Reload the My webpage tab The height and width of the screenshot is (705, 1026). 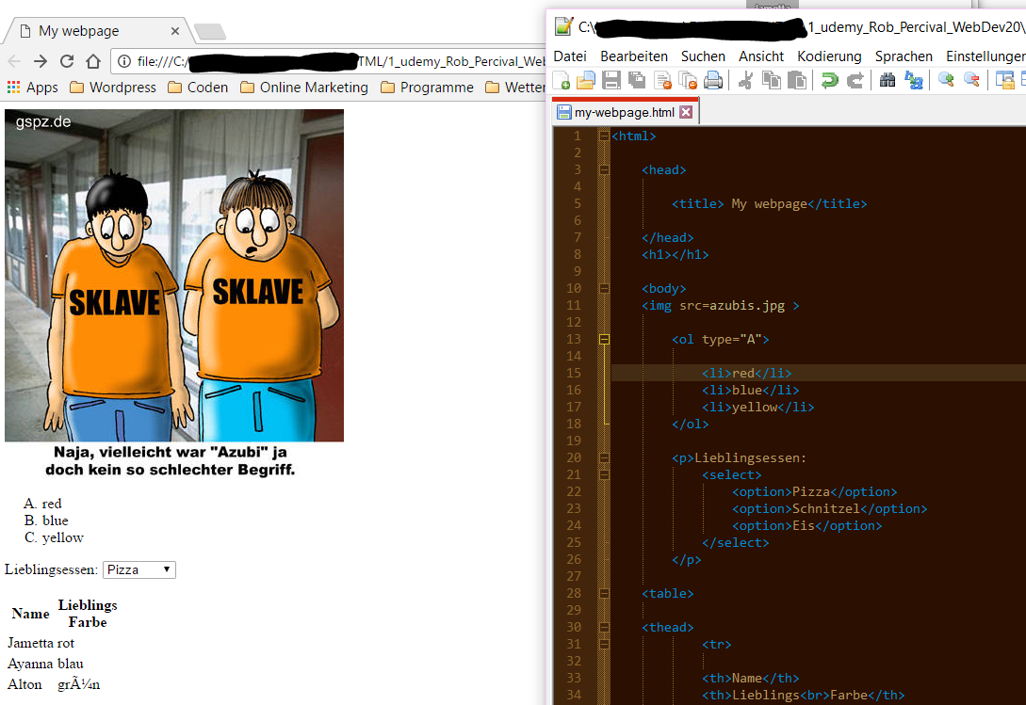click(67, 61)
